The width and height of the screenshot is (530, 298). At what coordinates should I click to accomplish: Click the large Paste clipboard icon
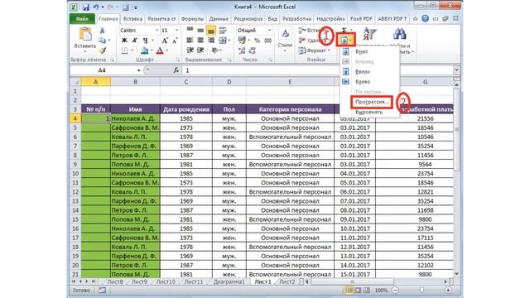85,35
